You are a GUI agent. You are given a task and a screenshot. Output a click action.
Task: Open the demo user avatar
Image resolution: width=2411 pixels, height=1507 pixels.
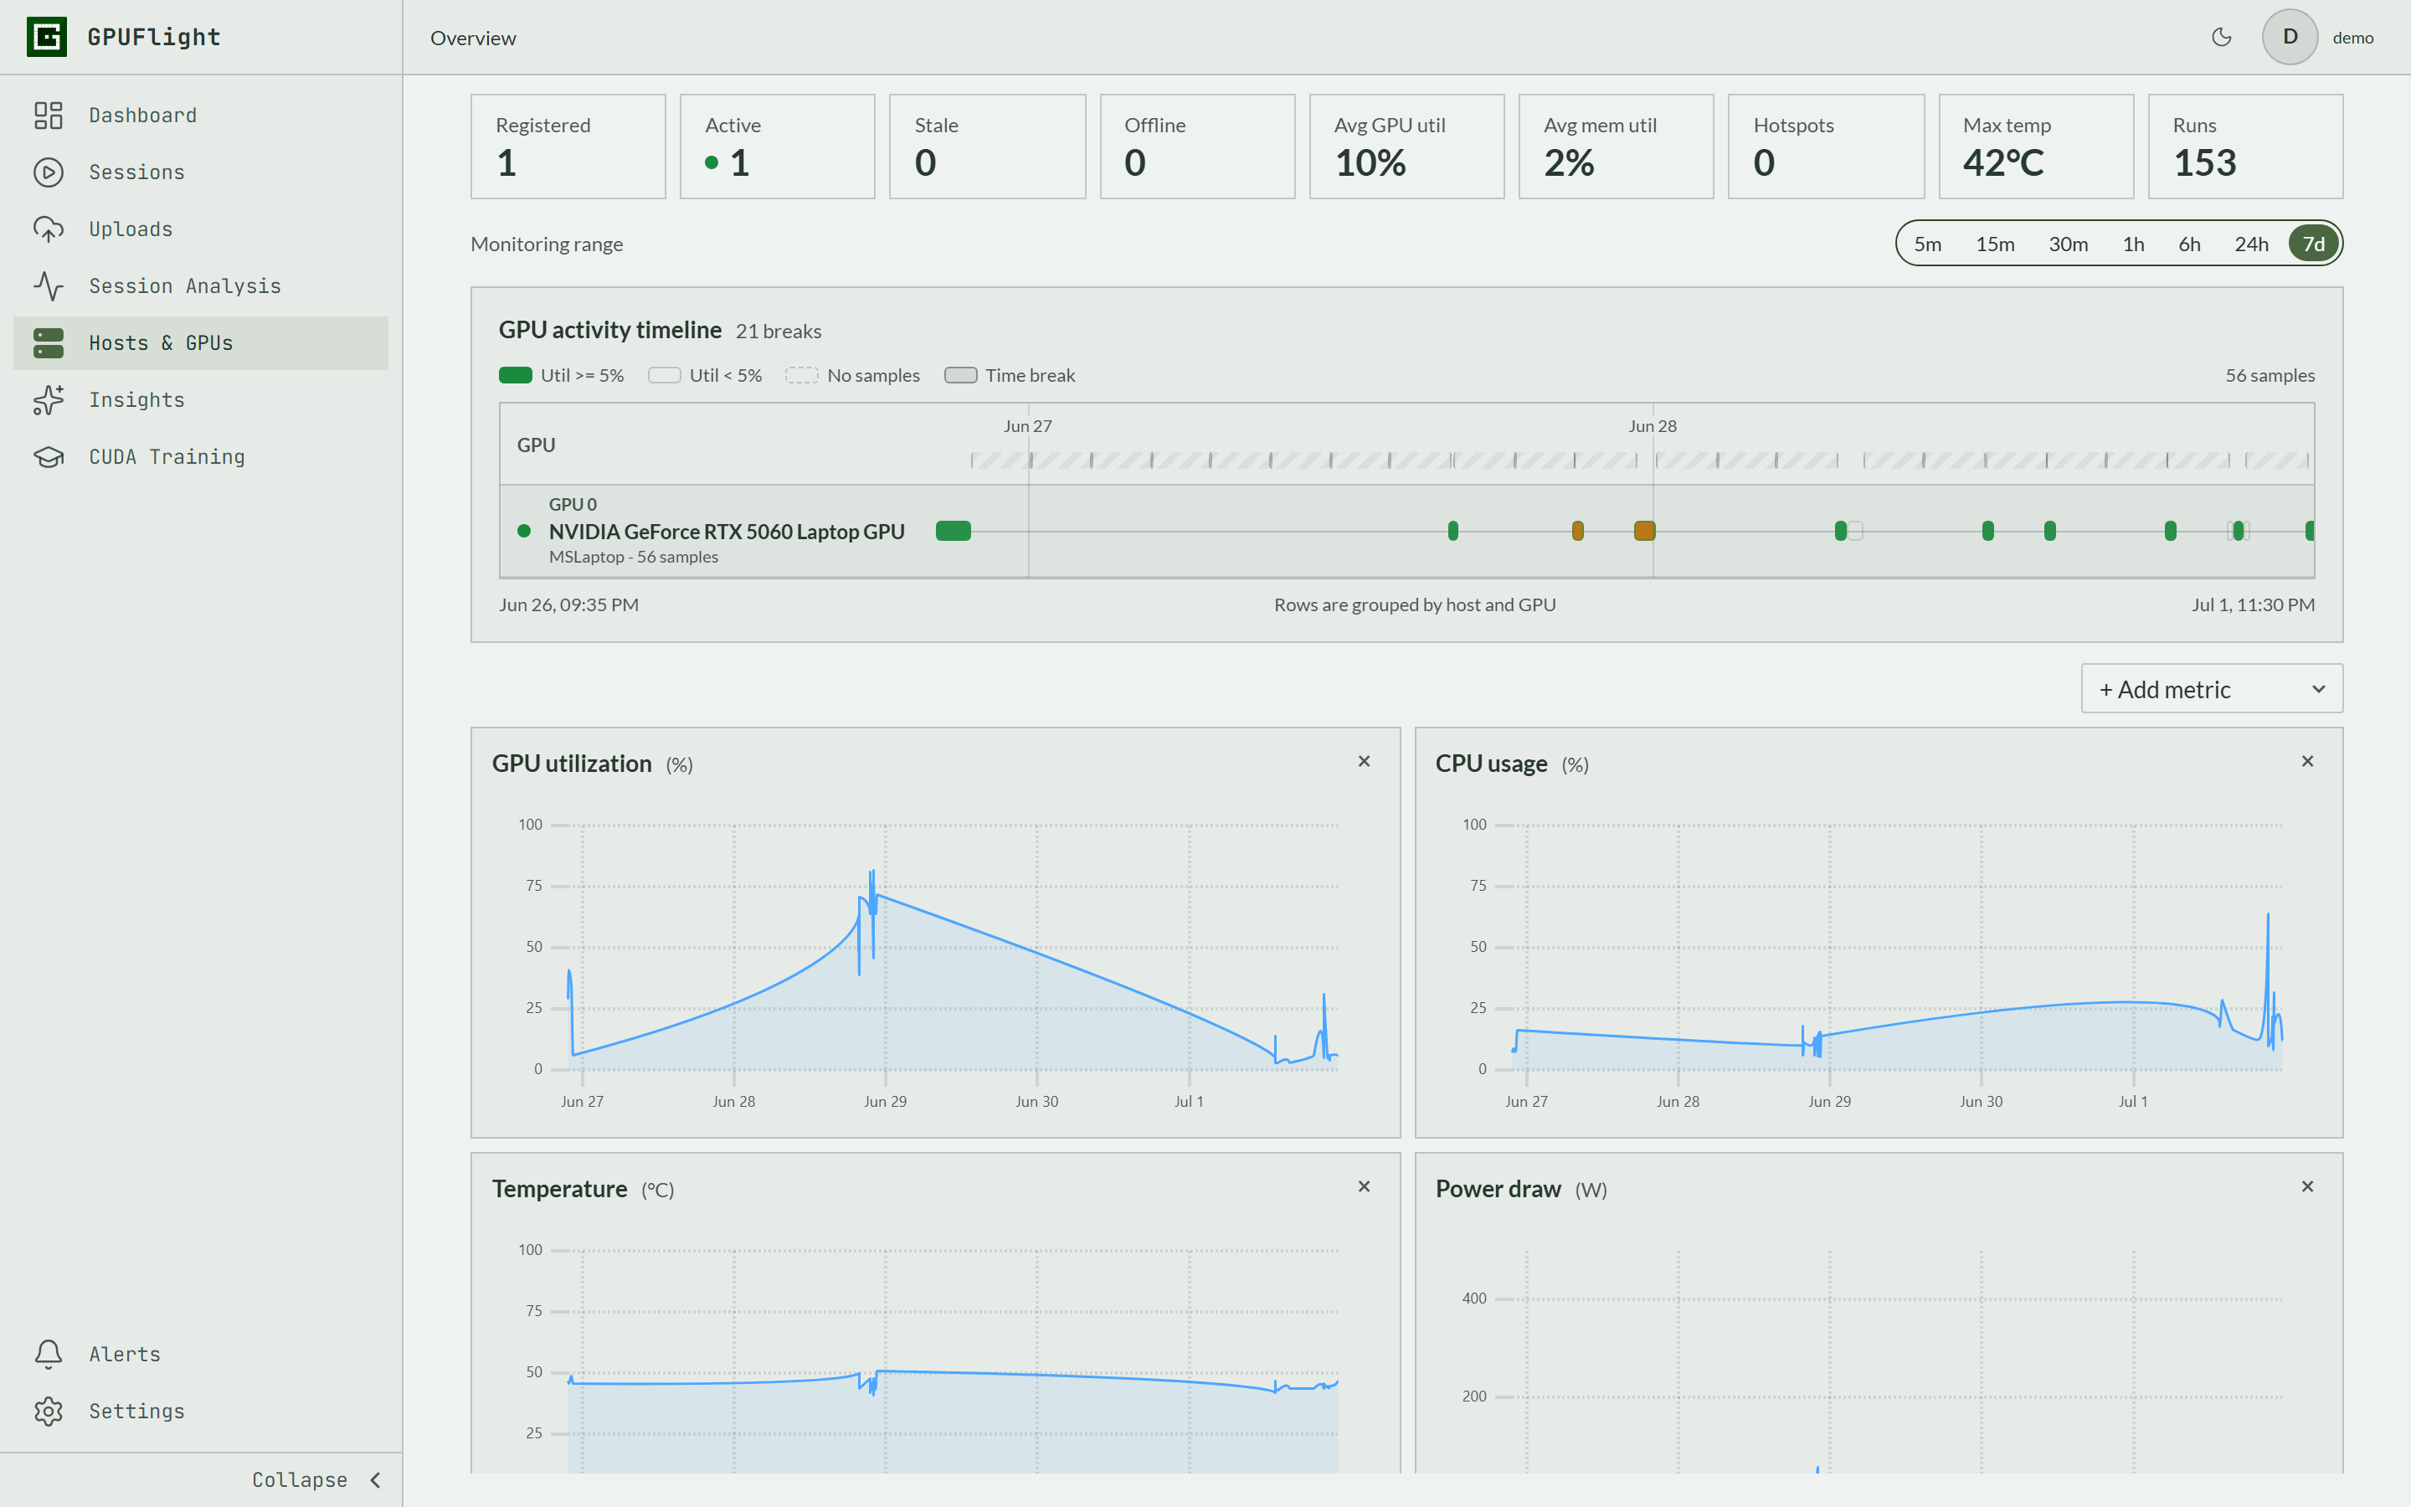coord(2290,37)
